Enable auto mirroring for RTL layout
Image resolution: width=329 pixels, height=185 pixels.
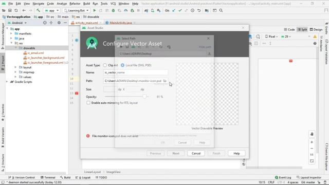pos(88,103)
